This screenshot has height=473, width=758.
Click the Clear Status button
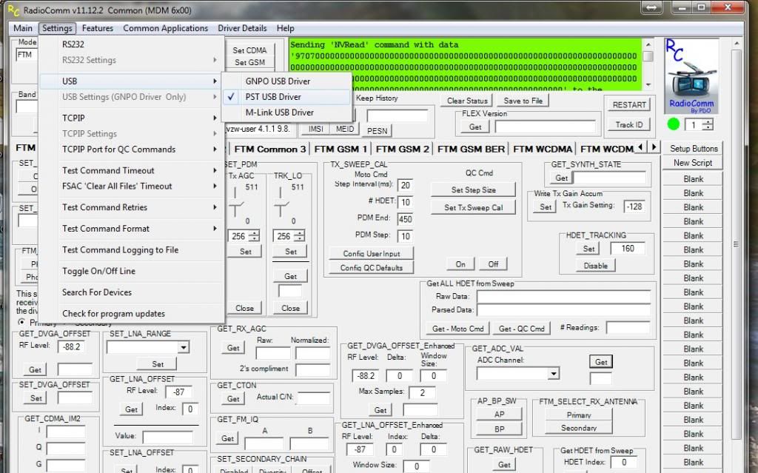tap(467, 101)
